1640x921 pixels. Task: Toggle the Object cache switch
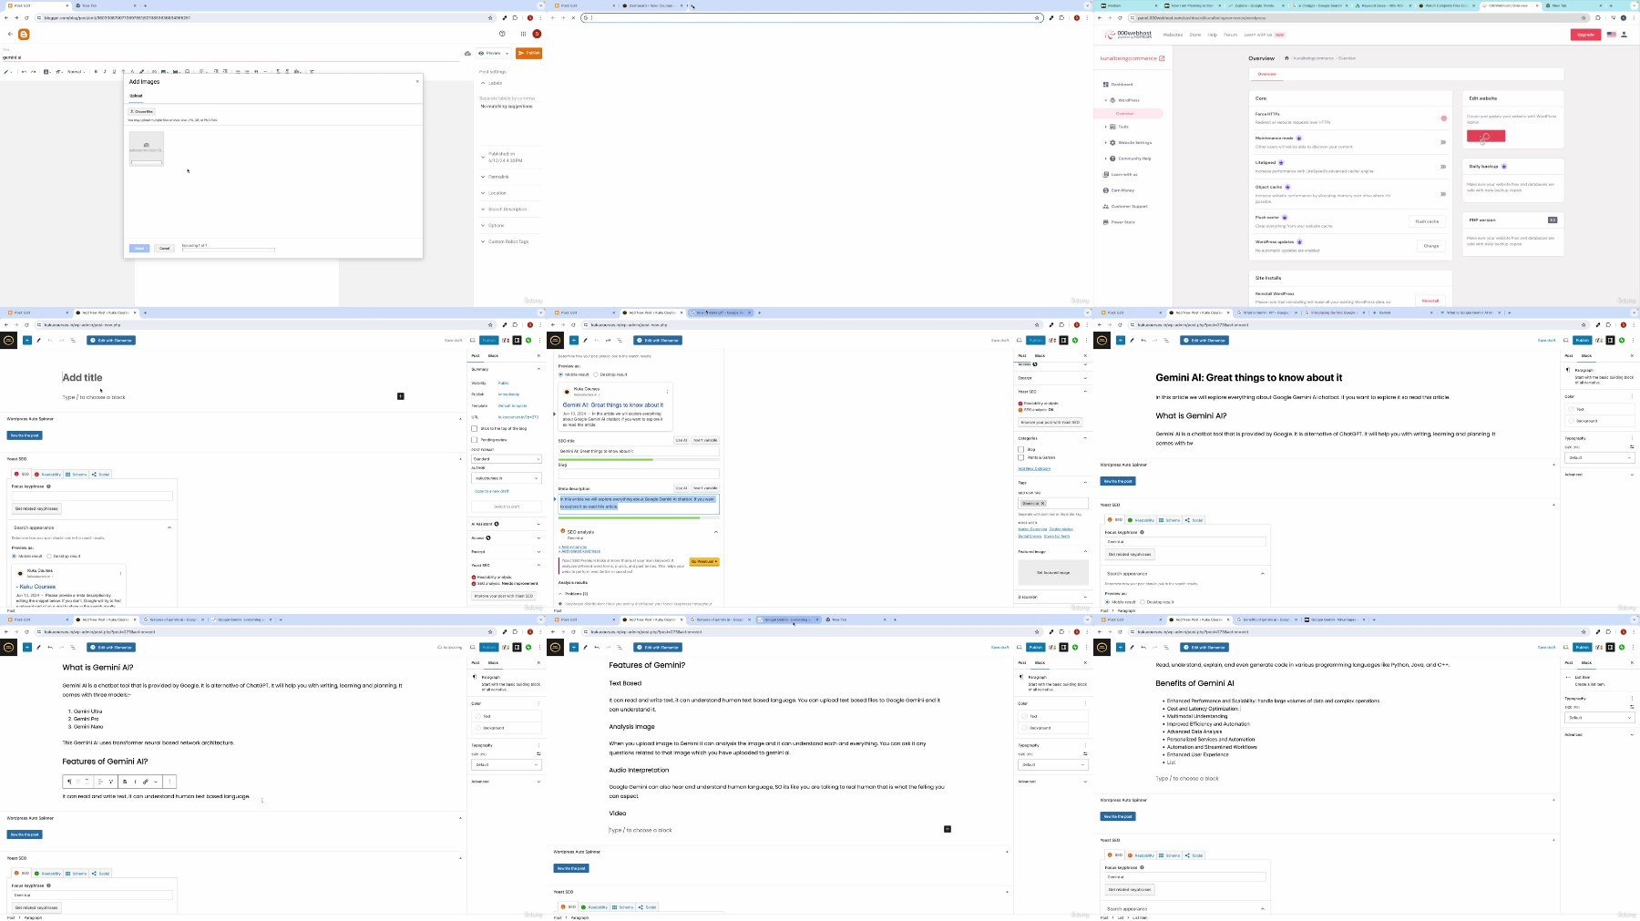click(1442, 194)
